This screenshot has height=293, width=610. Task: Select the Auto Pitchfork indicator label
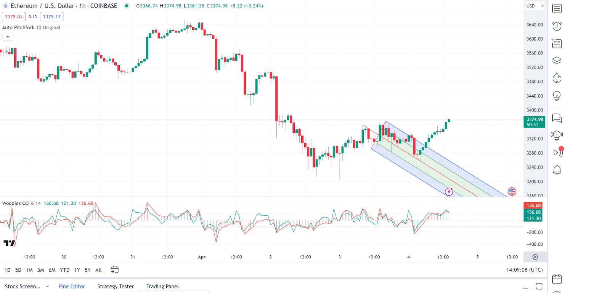[31, 27]
